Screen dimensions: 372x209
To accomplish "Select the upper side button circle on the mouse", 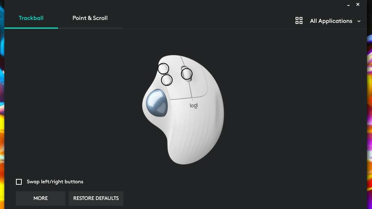I will pyautogui.click(x=163, y=69).
